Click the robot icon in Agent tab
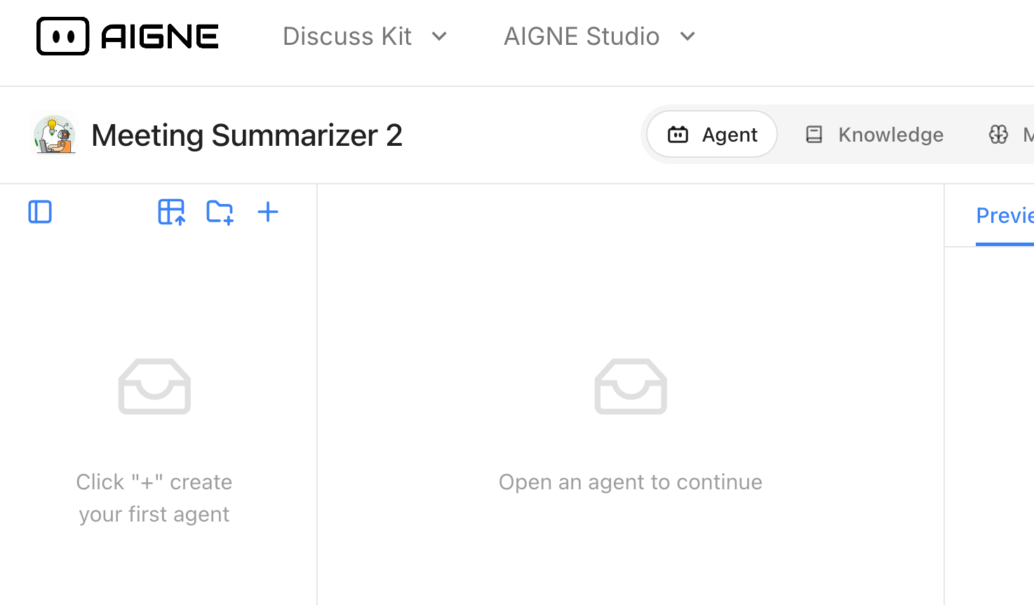This screenshot has height=605, width=1034. pos(678,135)
